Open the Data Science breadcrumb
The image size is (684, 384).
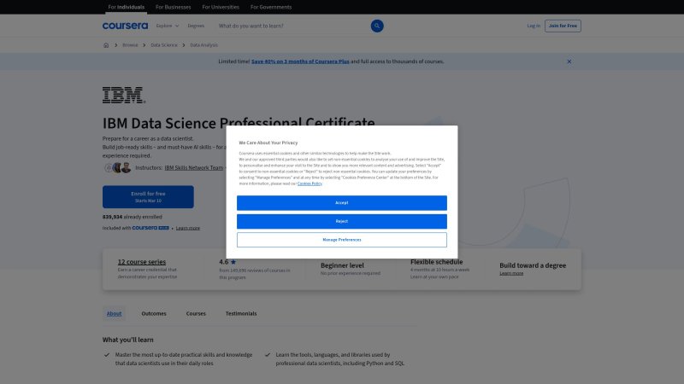(164, 45)
